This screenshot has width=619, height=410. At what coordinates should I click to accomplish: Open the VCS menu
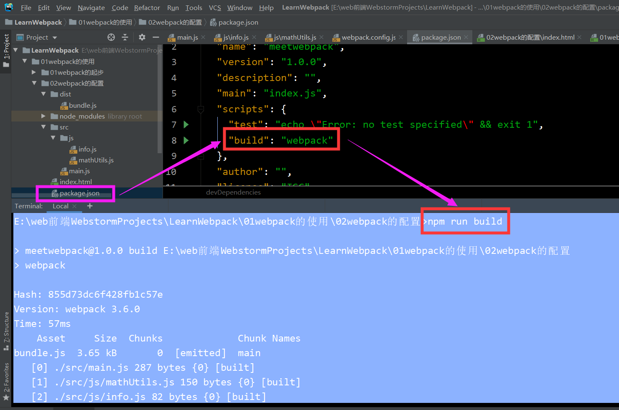click(x=215, y=8)
